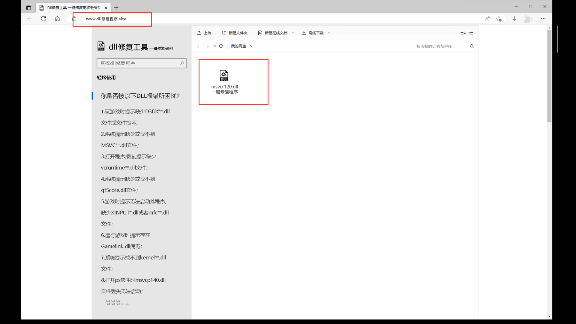The height and width of the screenshot is (324, 576).
Task: Close the Dll修复工具 browser tab
Action: 106,8
